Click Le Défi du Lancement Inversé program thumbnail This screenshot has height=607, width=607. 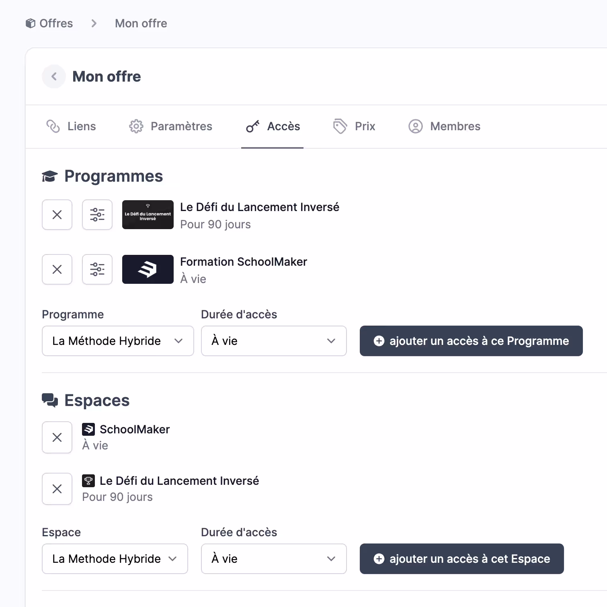pos(148,215)
